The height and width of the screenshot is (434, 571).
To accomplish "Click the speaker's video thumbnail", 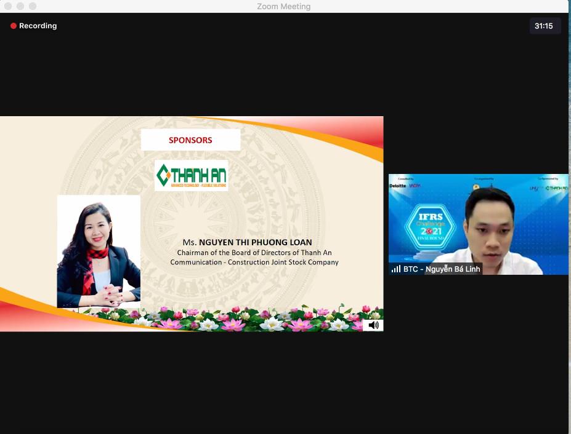I will click(478, 224).
